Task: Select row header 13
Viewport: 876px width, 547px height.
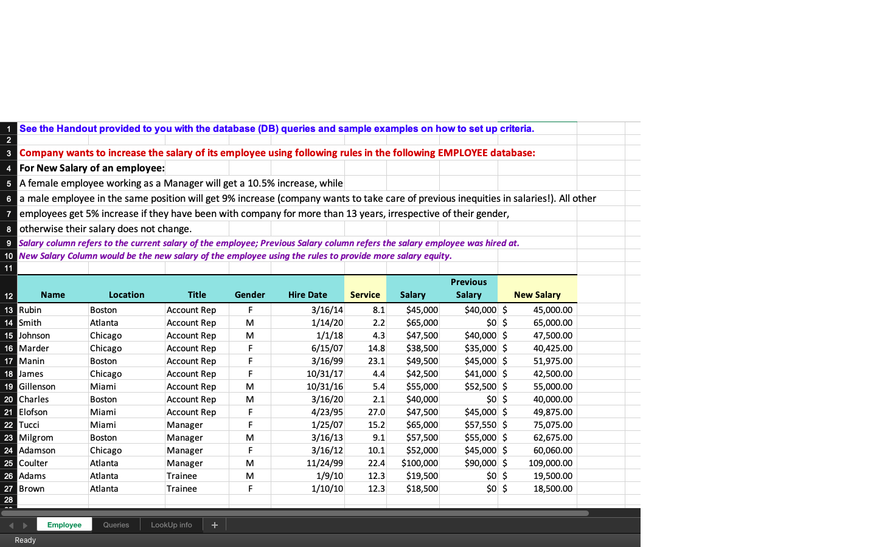Action: click(x=8, y=310)
